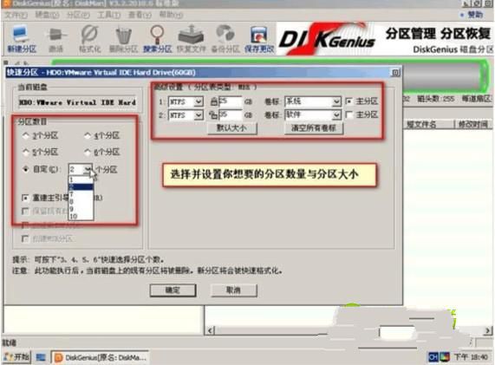
Task: Toggle 主分区 checkbox for partition 2
Action: pyautogui.click(x=349, y=114)
